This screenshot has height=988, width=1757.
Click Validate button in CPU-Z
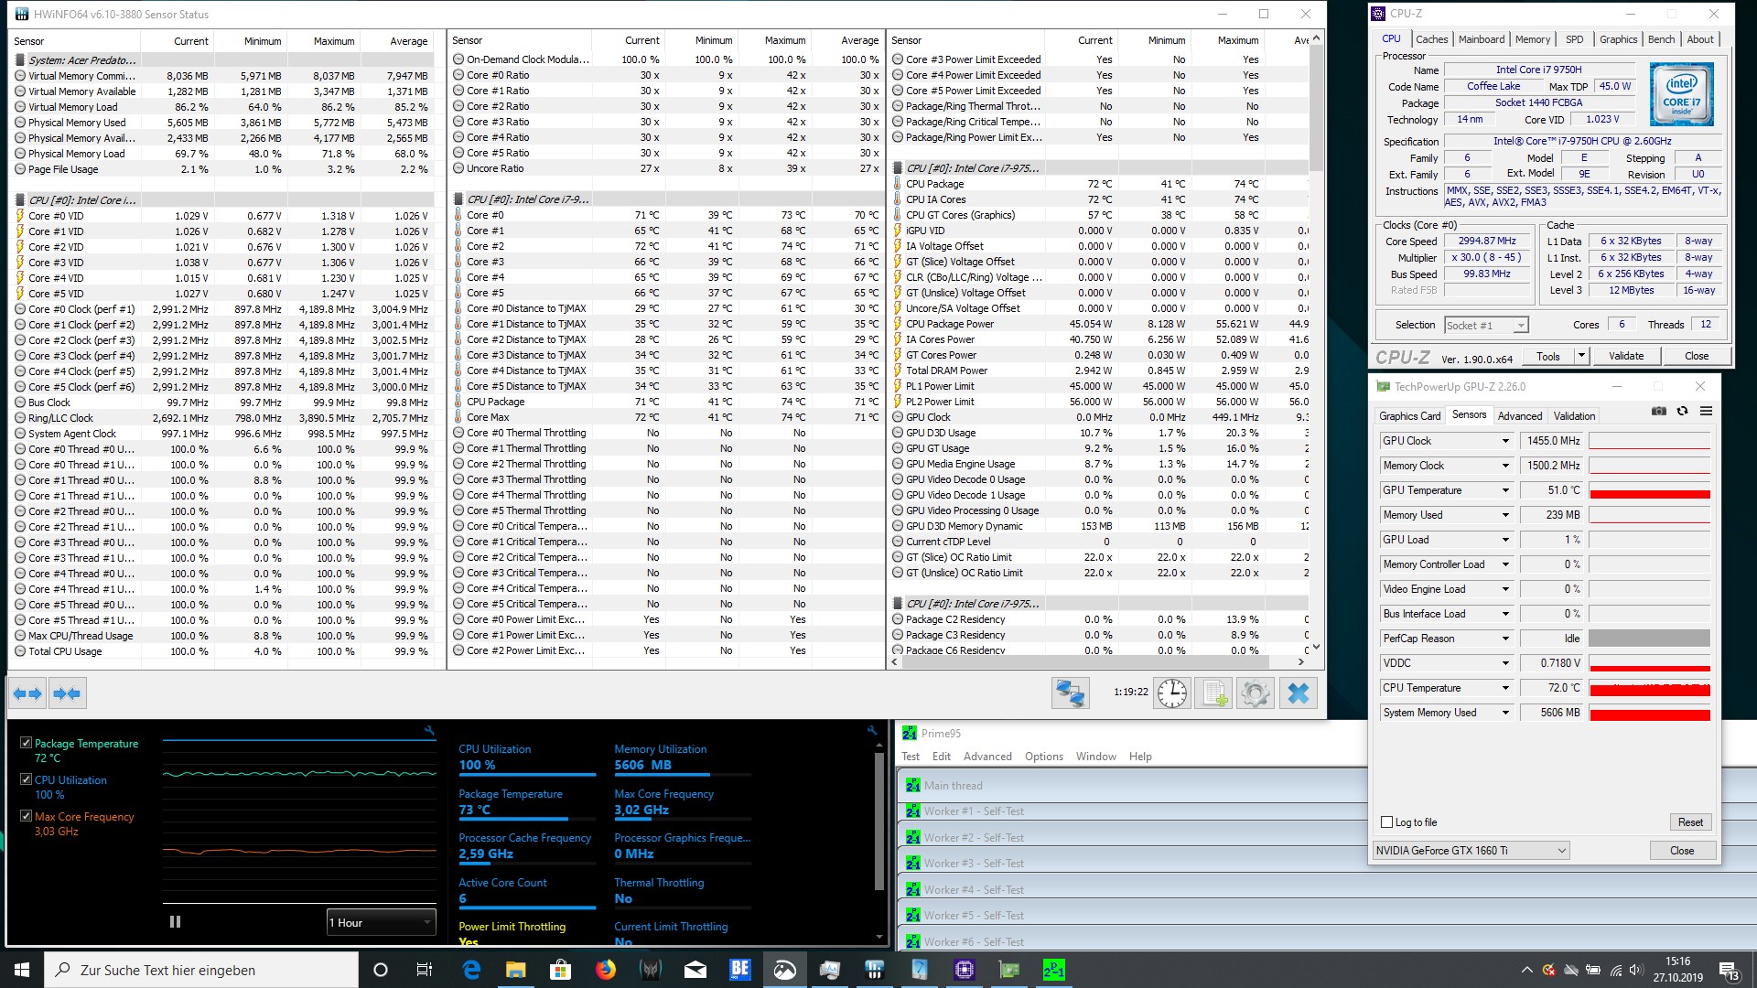tap(1626, 356)
